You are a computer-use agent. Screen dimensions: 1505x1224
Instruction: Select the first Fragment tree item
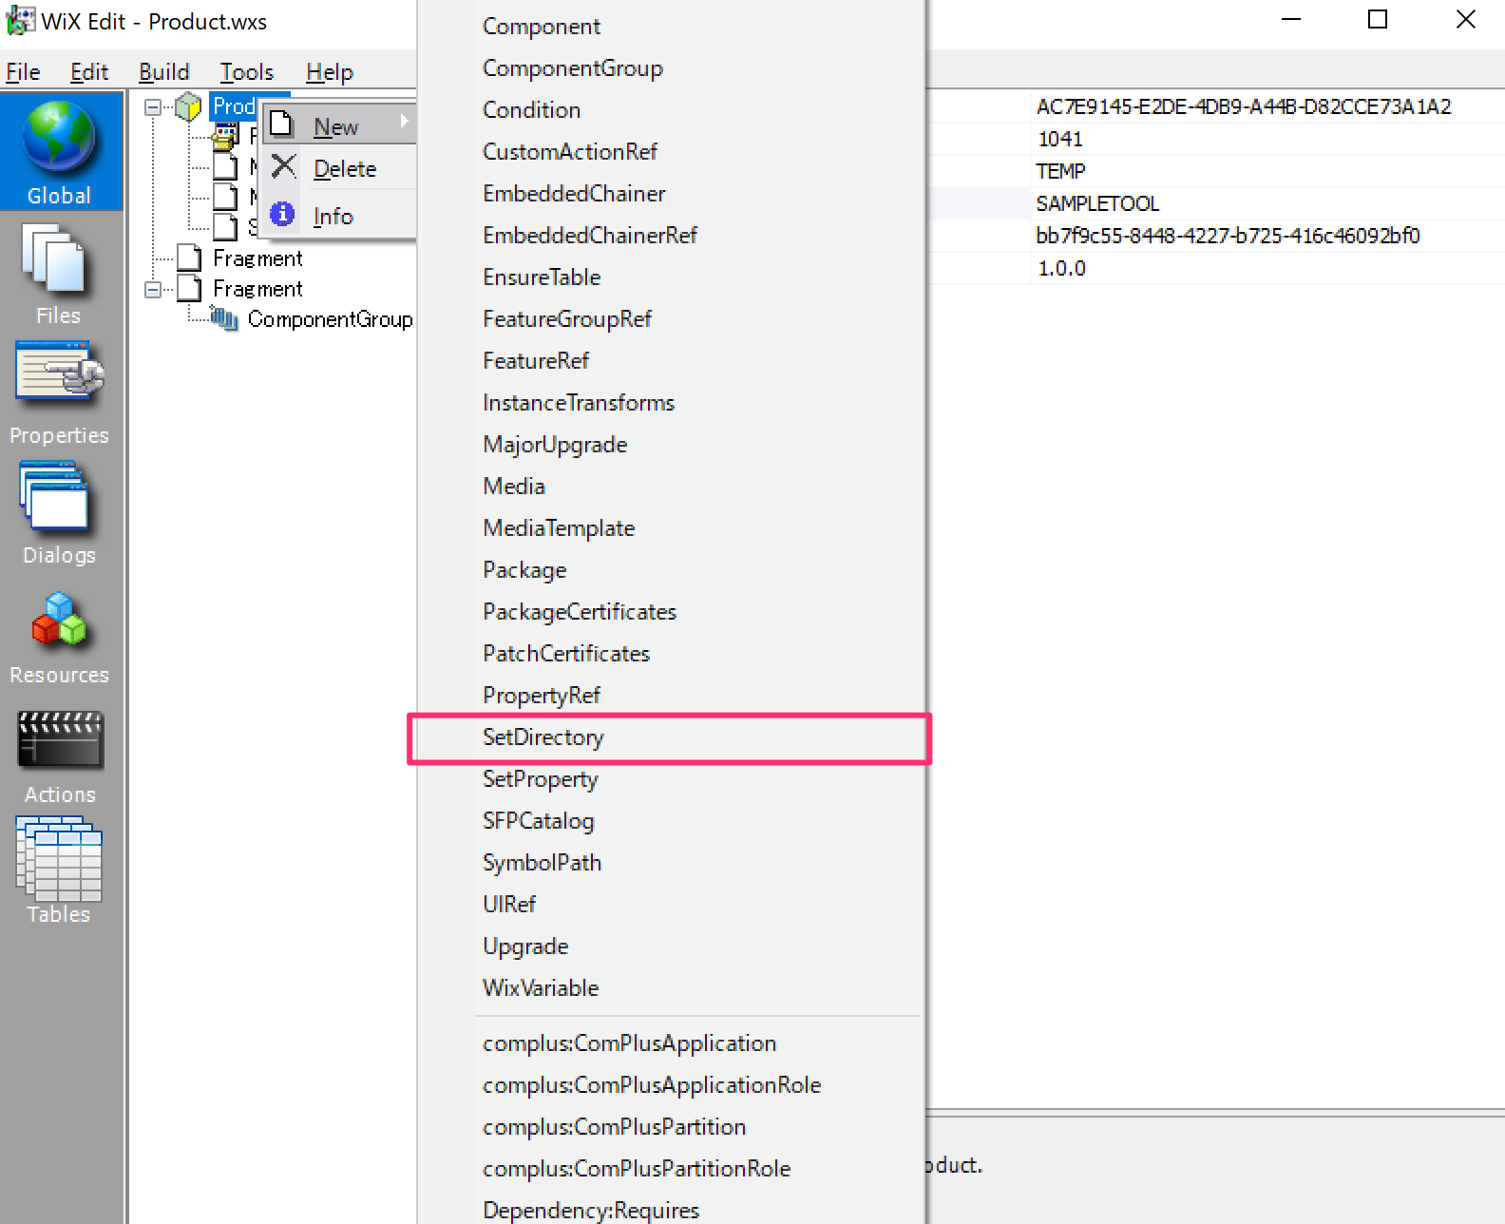click(x=257, y=258)
